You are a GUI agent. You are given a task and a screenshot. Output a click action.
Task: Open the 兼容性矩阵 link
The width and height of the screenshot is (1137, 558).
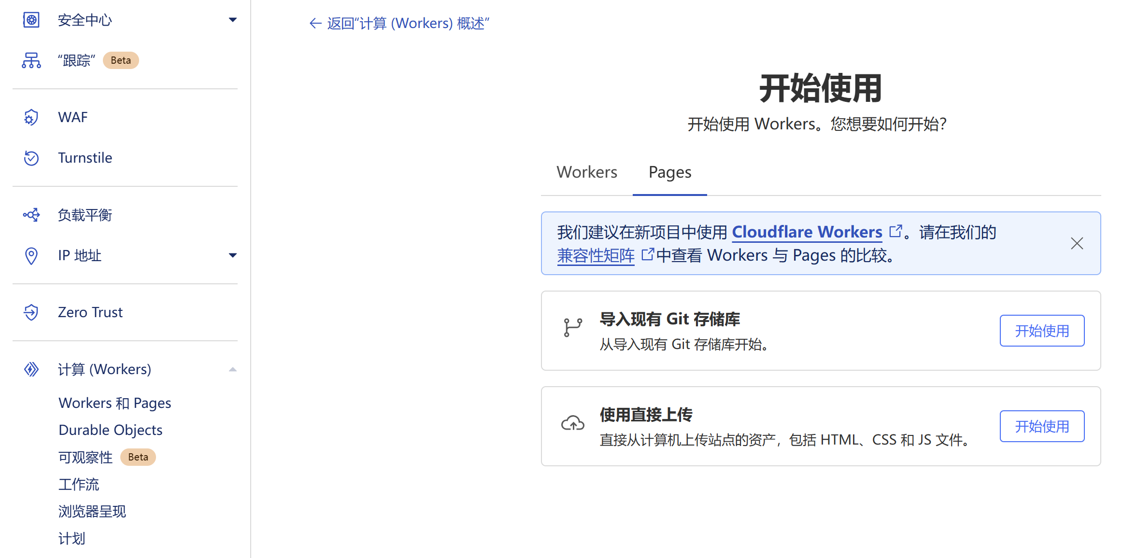596,255
